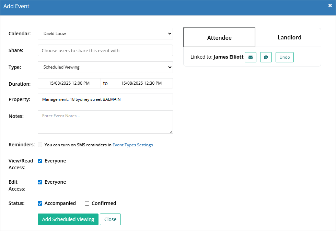This screenshot has height=231, width=336.
Task: Click the Notes textarea resize handle
Action: click(x=171, y=132)
